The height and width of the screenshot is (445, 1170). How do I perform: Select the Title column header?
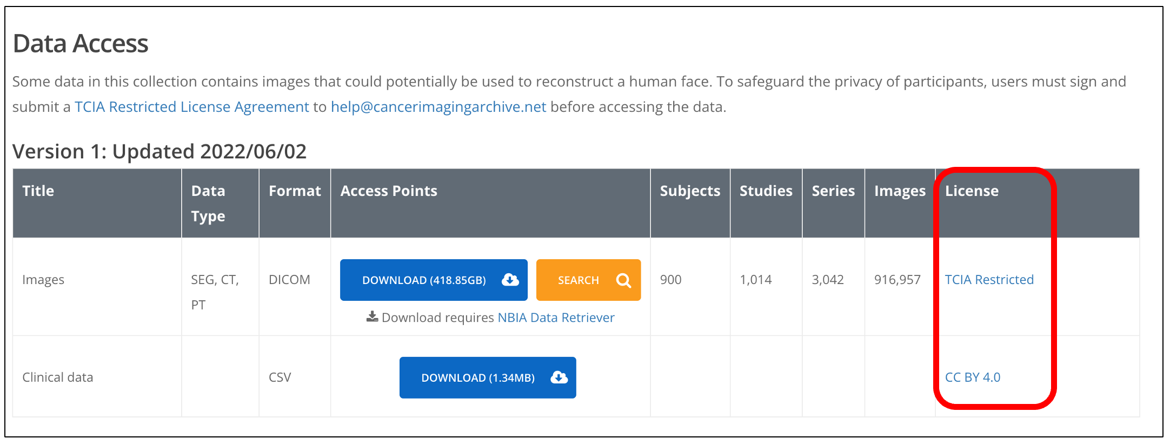coord(38,191)
